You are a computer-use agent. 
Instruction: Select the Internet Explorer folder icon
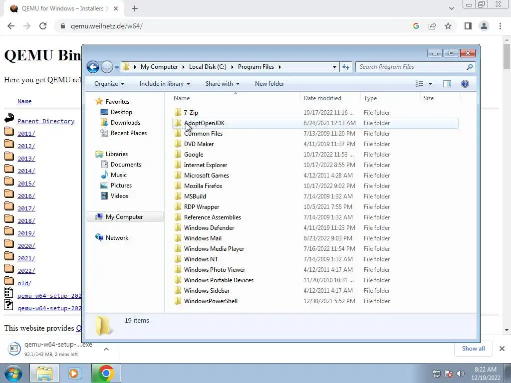pyautogui.click(x=178, y=165)
